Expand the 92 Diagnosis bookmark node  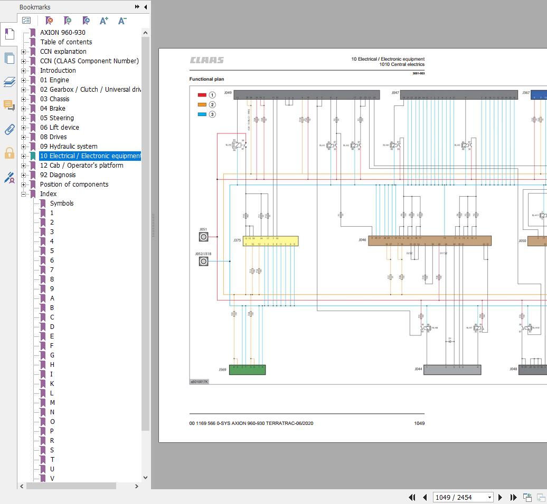[x=23, y=175]
